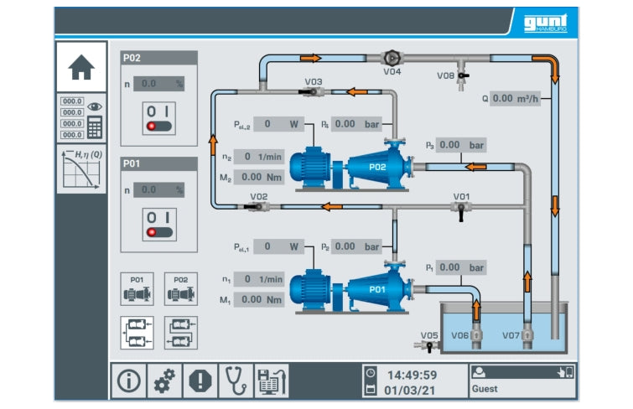Click the time and date display
This screenshot has width=633, height=409.
[412, 381]
